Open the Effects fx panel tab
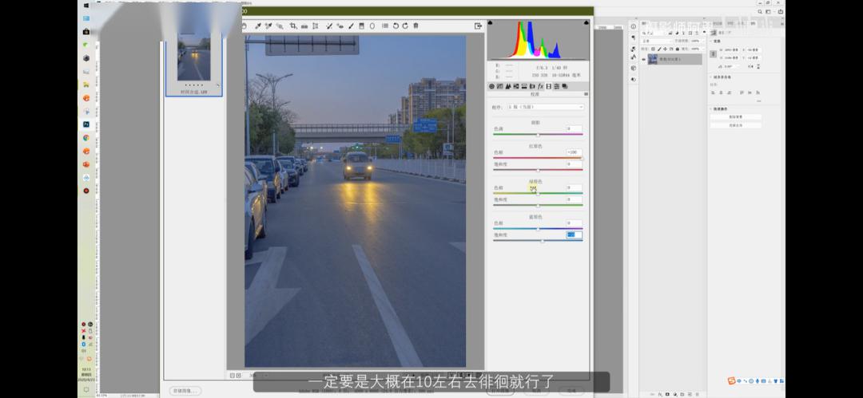The width and height of the screenshot is (863, 398). click(x=540, y=86)
